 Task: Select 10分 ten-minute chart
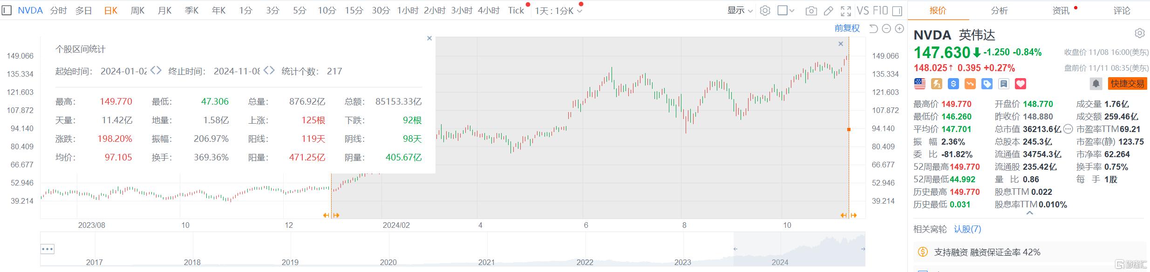(x=327, y=10)
